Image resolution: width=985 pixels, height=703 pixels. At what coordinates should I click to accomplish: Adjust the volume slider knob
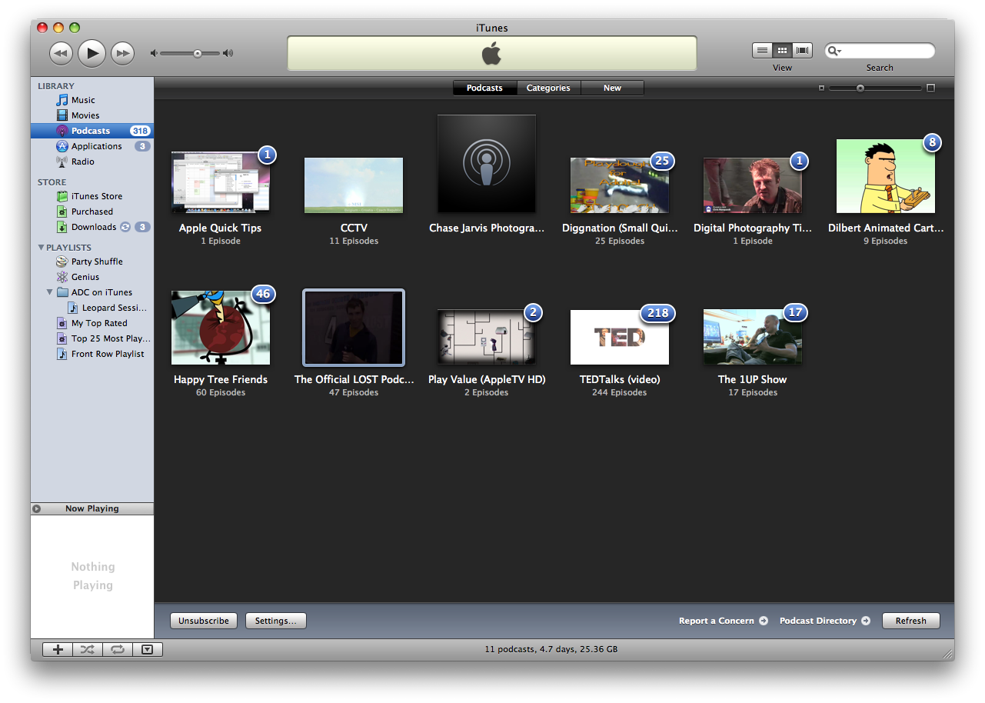click(198, 53)
